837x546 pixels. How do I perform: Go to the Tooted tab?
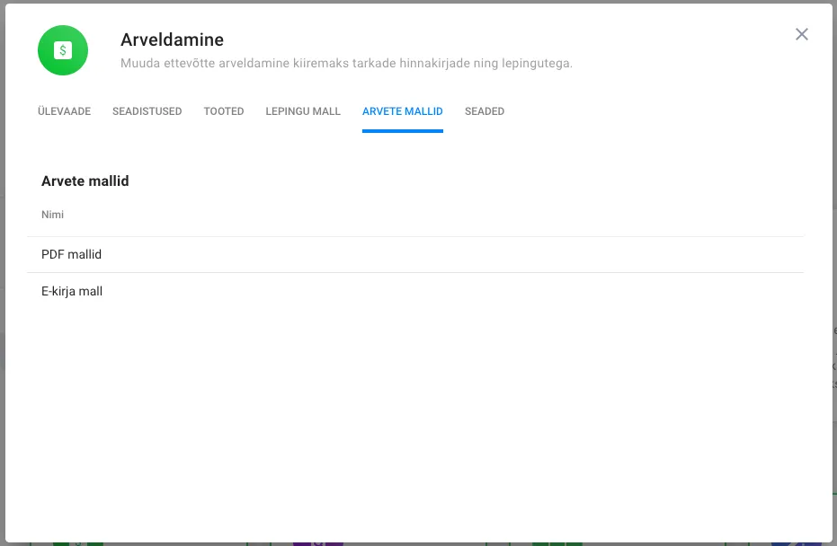224,111
